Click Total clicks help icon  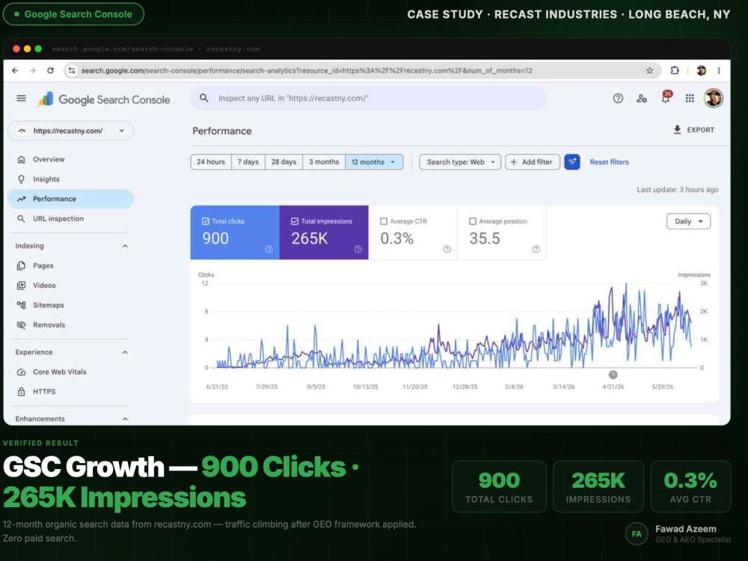269,249
